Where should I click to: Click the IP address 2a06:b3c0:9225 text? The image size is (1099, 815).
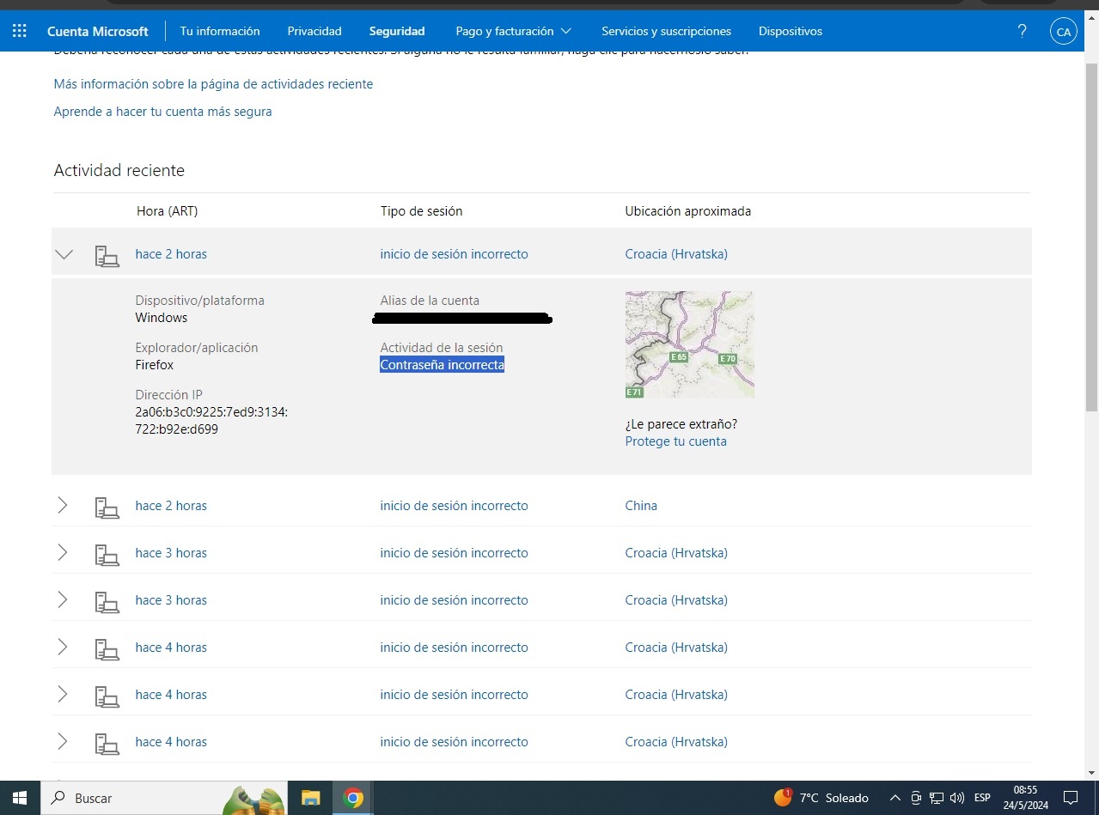(x=211, y=421)
